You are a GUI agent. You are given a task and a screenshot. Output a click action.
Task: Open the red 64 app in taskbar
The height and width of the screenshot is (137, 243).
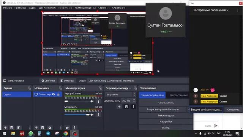click(22, 134)
